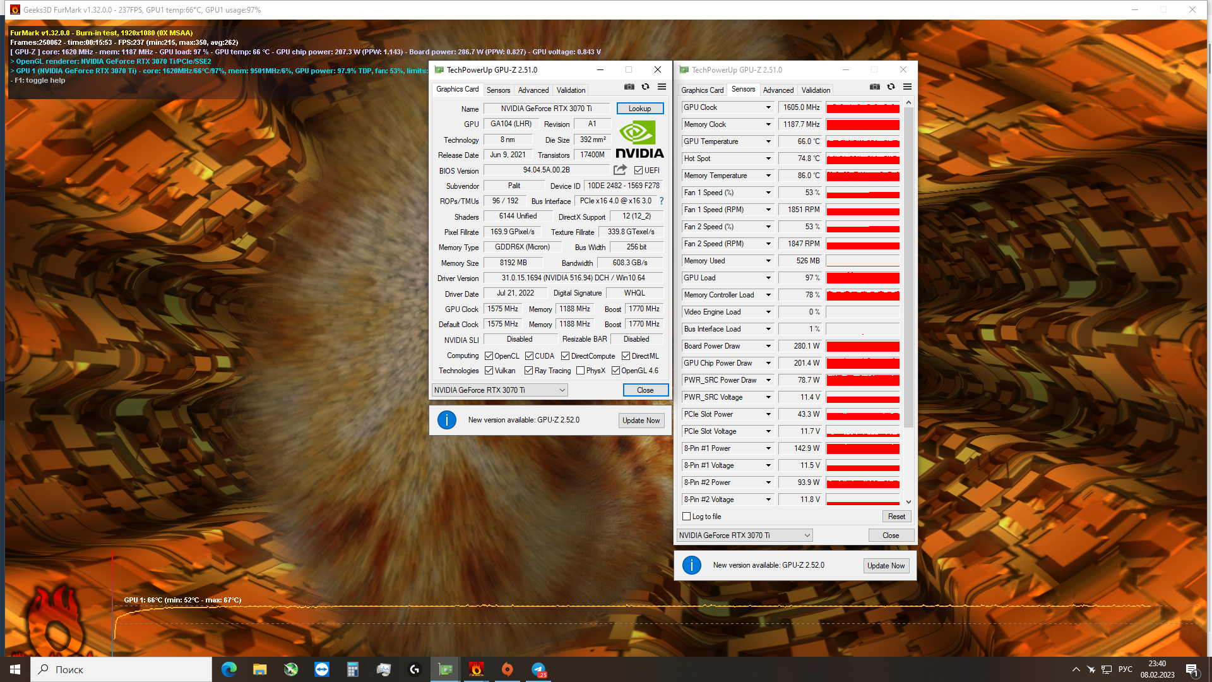Viewport: 1212px width, 682px height.
Task: Open Telegram from the taskbar
Action: [538, 669]
